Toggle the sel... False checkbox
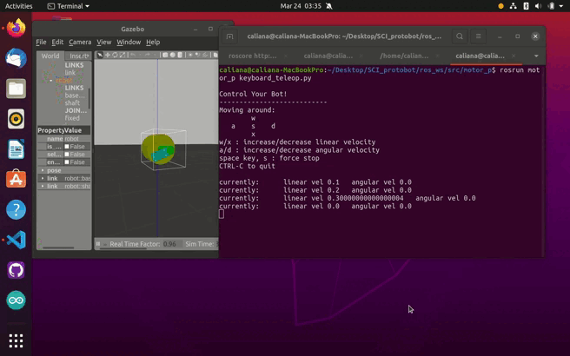Image resolution: width=570 pixels, height=356 pixels. (x=67, y=155)
